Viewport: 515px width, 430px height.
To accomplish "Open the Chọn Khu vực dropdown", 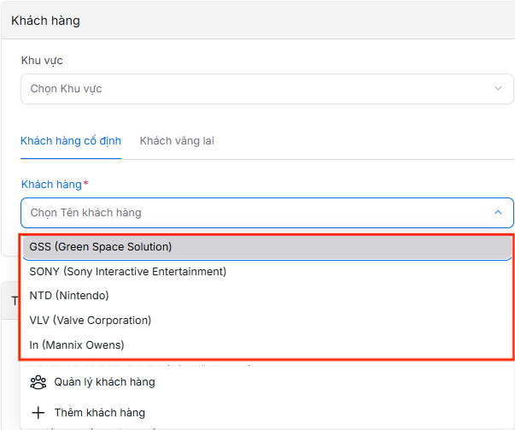I will pos(266,89).
